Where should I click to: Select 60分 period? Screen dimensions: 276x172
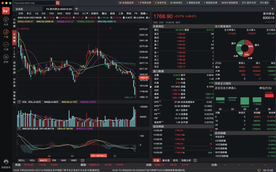(x=68, y=13)
